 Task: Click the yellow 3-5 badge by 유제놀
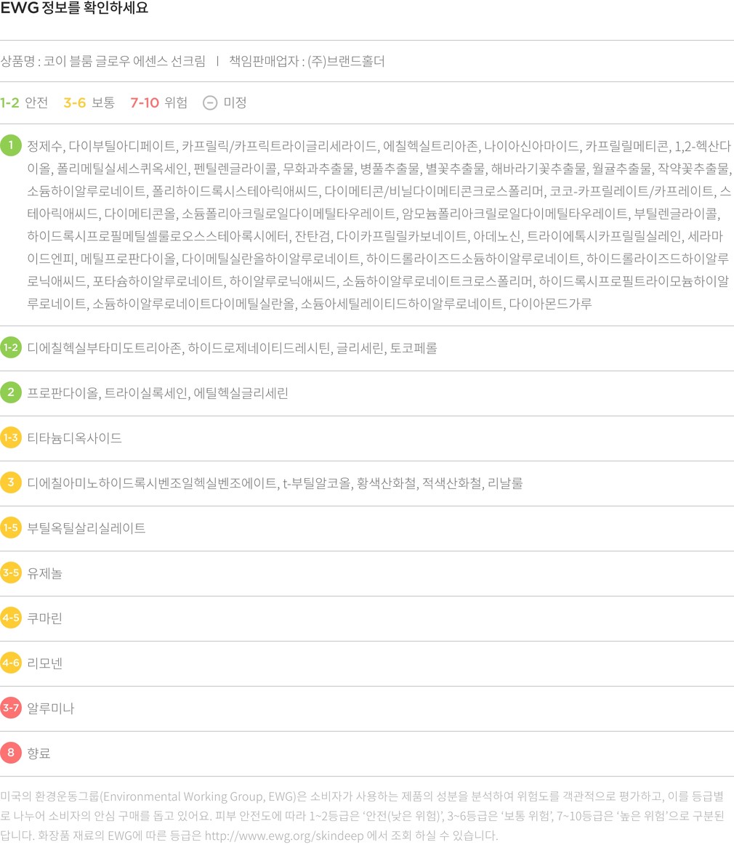point(11,573)
